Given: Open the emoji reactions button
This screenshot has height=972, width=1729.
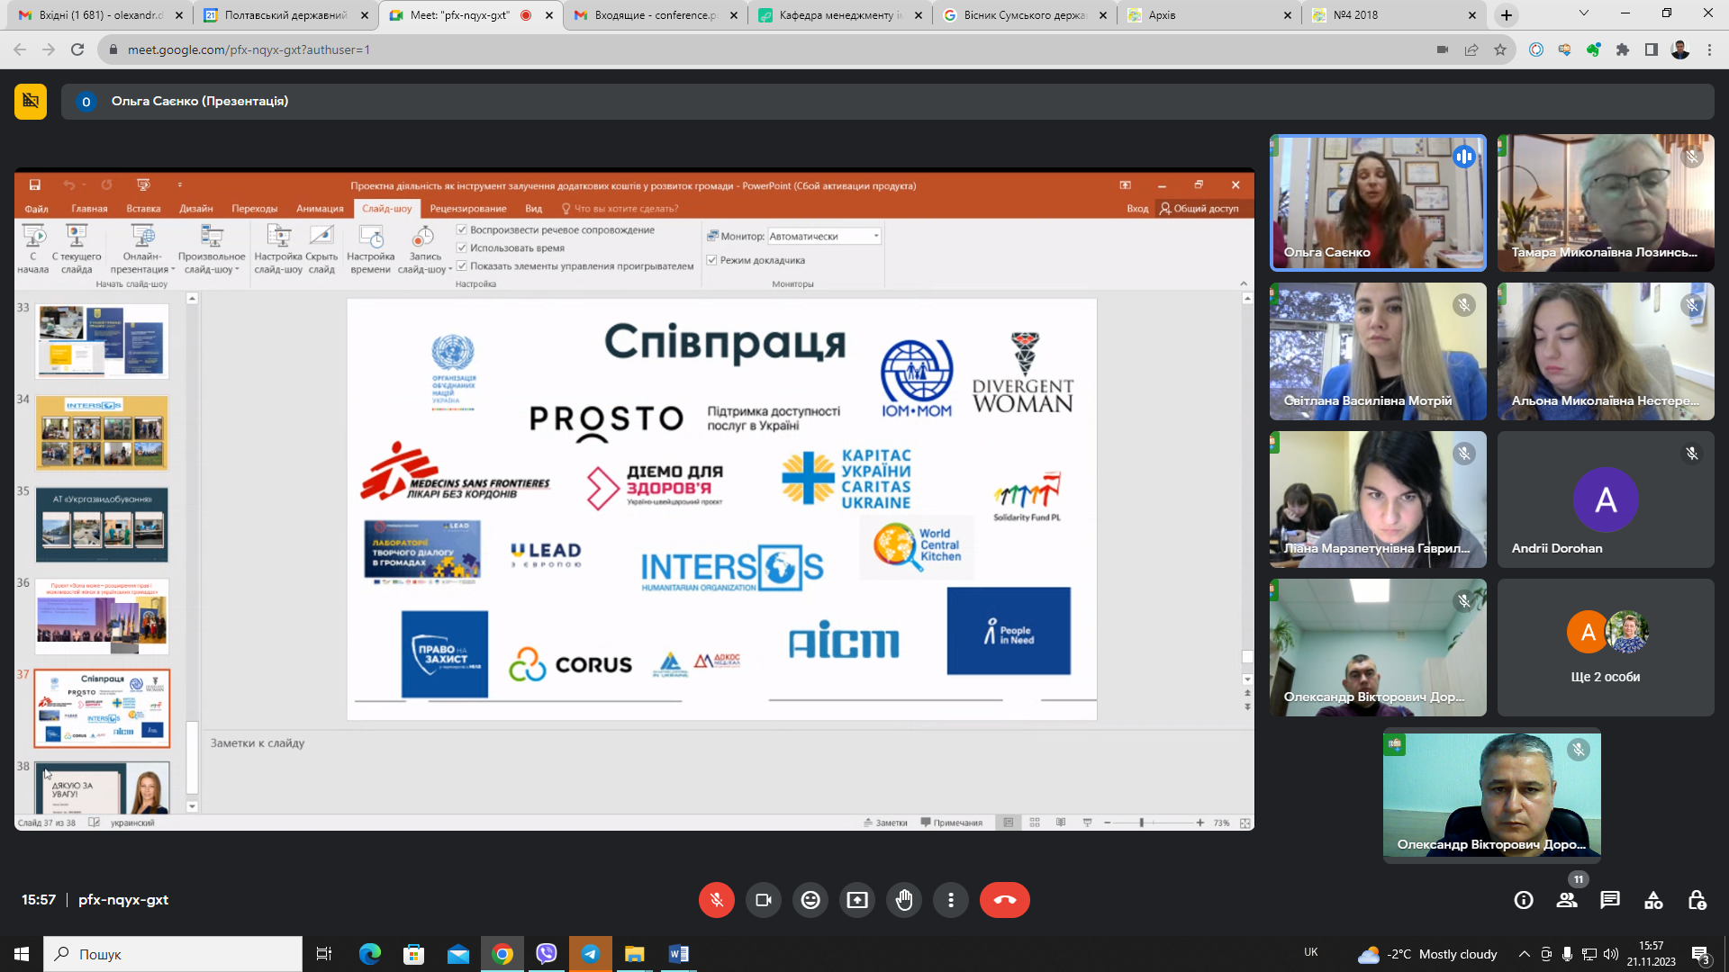Looking at the screenshot, I should point(810,900).
